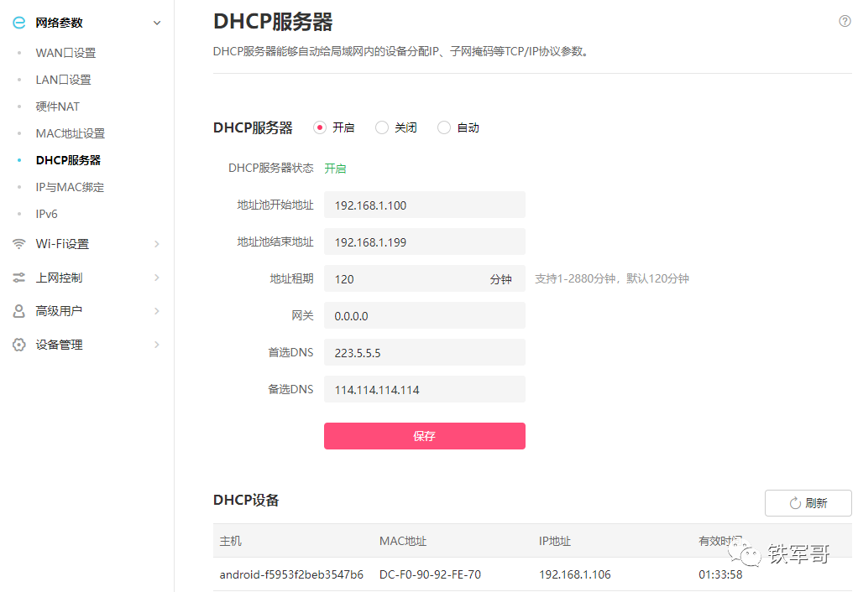This screenshot has height=592, width=858.
Task: Click the internet access control sliders icon
Action: click(x=18, y=278)
